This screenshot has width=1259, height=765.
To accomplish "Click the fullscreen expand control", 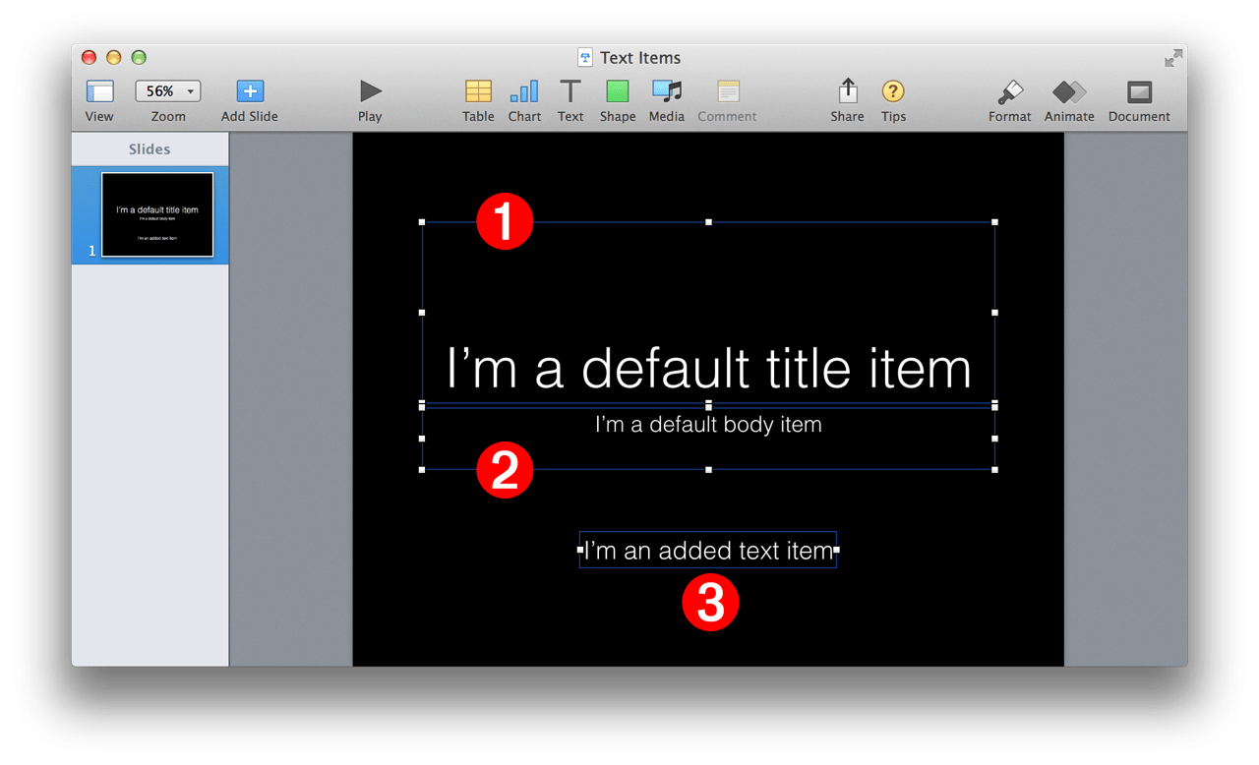I will tap(1172, 58).
